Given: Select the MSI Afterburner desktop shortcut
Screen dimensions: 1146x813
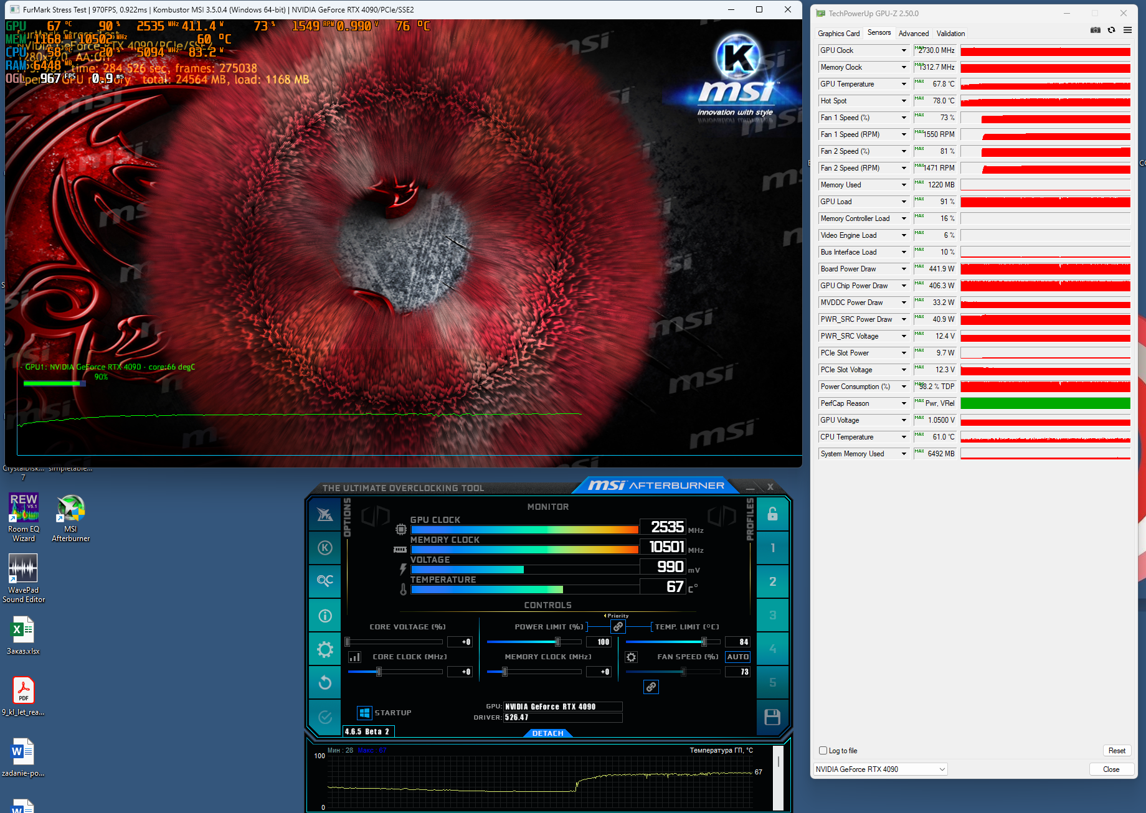Looking at the screenshot, I should 70,517.
